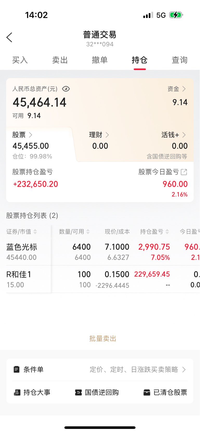Screen dimensions: 200x433
Task: Tap 批量卖出 link
Action: pos(103,338)
